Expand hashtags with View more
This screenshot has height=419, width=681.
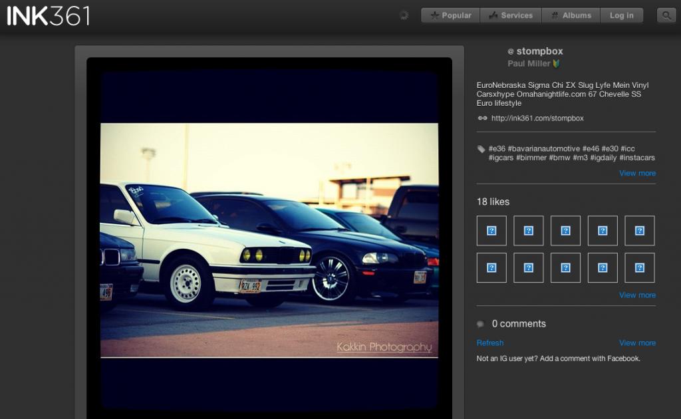637,173
